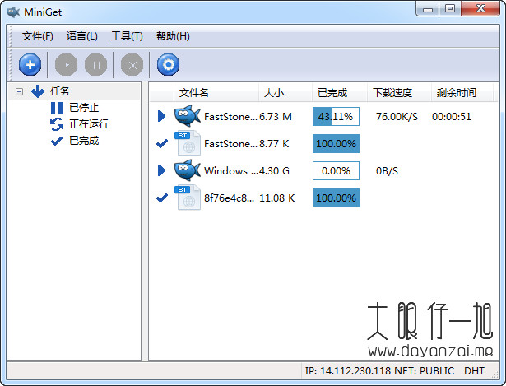Click the 0B/S download speed

[387, 170]
